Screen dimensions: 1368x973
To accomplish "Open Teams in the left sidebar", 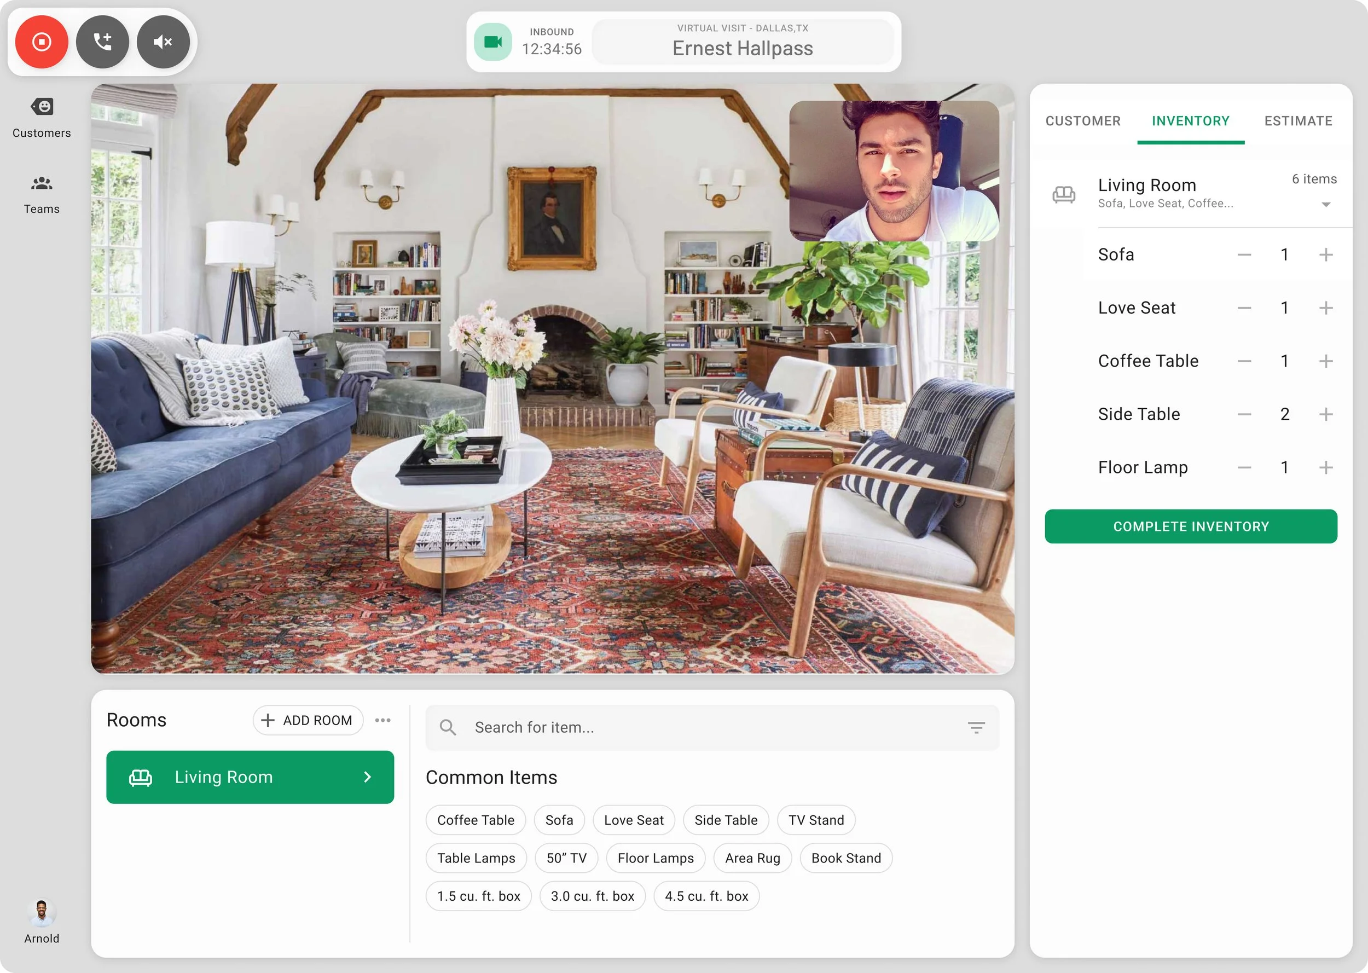I will point(42,194).
